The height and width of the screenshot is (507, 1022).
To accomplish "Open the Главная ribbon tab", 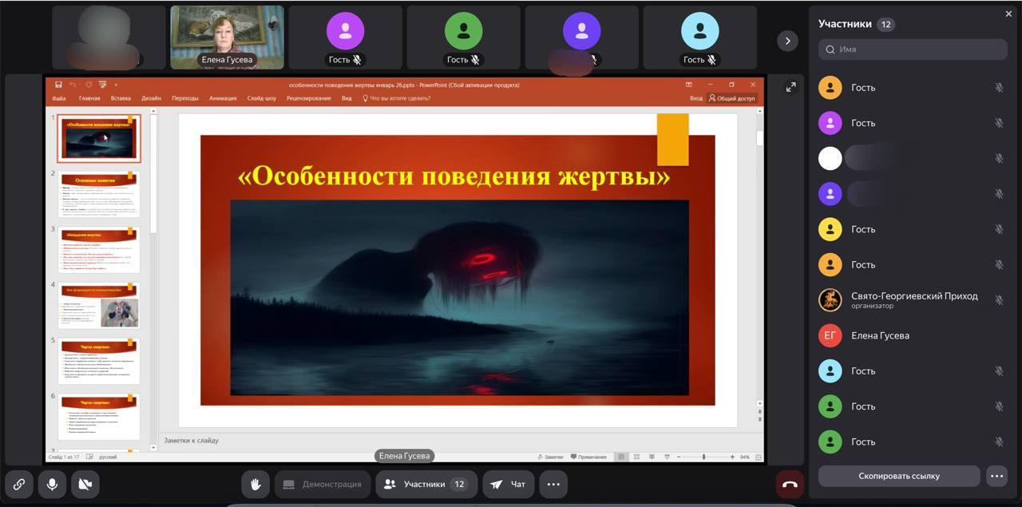I will click(x=89, y=98).
